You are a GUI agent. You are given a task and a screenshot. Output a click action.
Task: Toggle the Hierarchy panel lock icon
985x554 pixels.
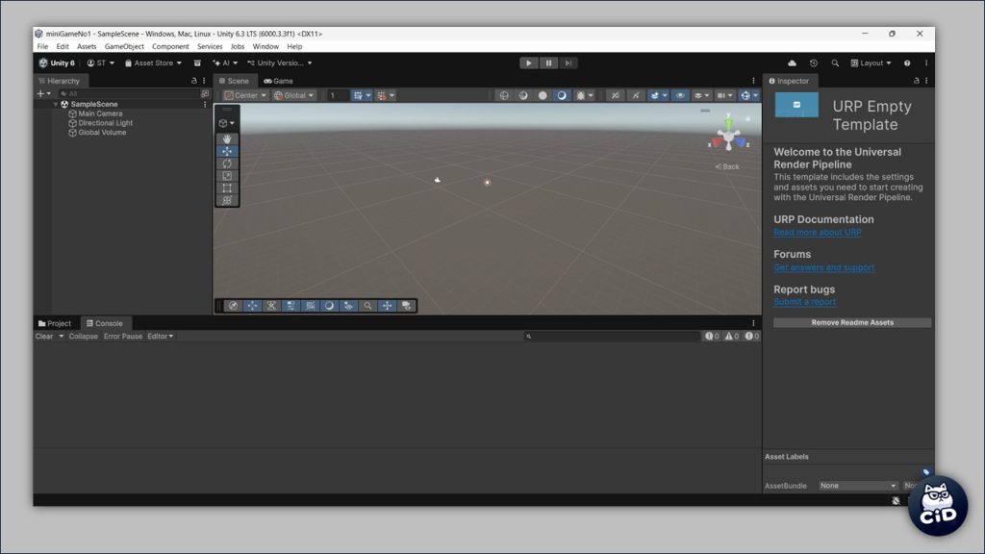pos(194,81)
